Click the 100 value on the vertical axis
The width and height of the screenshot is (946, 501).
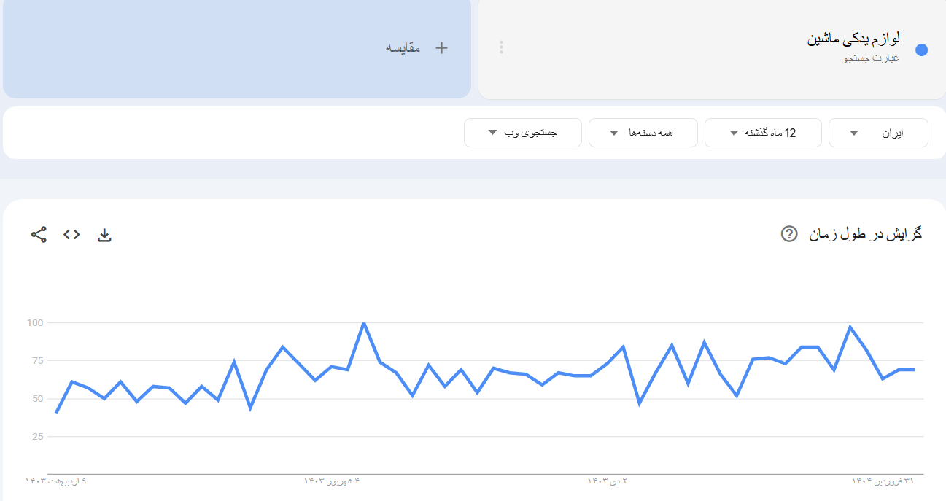(35, 322)
